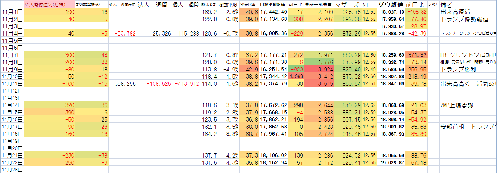Viewport: 497px width, 173px height.
Task: Select the ダウ終値 column header
Action: (391, 5)
